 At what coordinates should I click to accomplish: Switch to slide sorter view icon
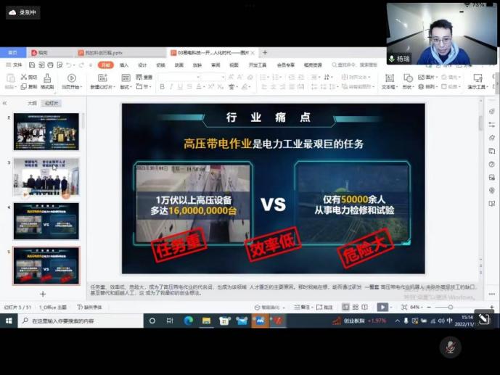click(x=356, y=307)
